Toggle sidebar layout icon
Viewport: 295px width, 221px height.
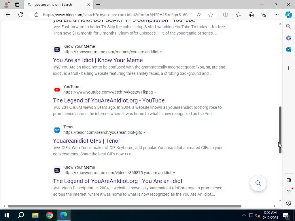tap(288, 180)
